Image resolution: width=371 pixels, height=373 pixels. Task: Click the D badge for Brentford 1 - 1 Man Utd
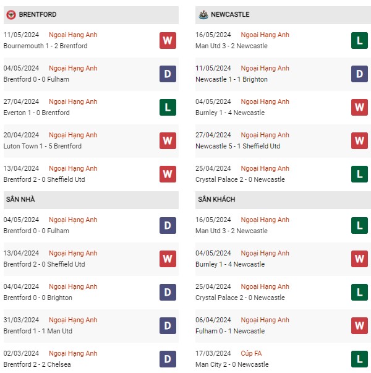[x=168, y=326]
